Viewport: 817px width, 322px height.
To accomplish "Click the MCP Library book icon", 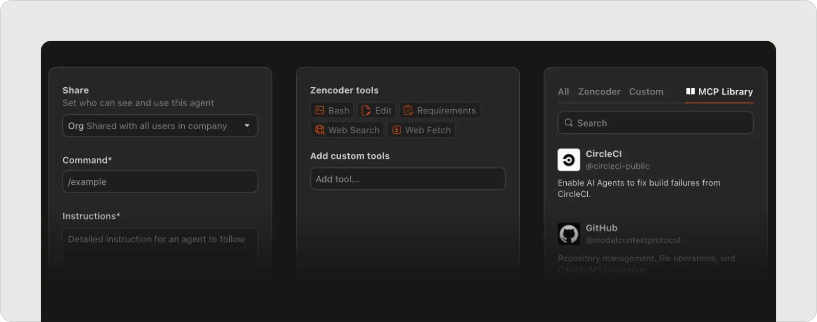I will tap(690, 91).
